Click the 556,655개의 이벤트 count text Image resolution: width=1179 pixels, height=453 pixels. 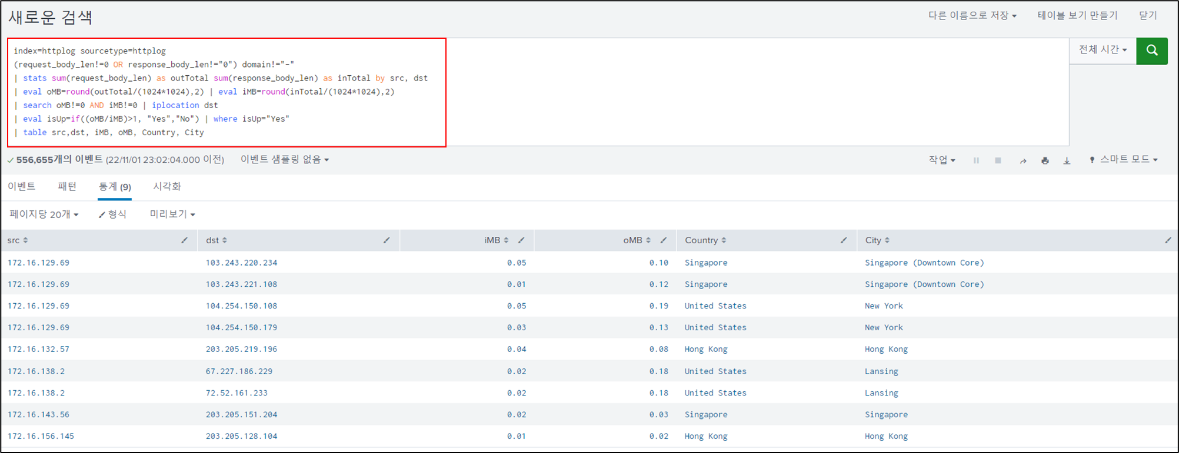[x=59, y=160]
